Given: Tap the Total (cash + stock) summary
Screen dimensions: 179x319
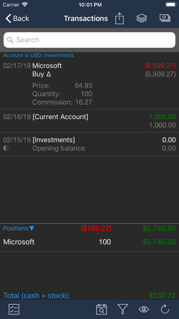Looking at the screenshot, I should point(89,296).
